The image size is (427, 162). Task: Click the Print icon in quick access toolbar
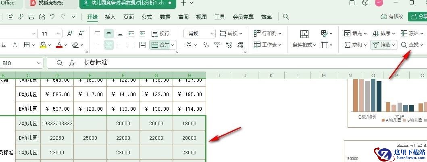(31, 17)
